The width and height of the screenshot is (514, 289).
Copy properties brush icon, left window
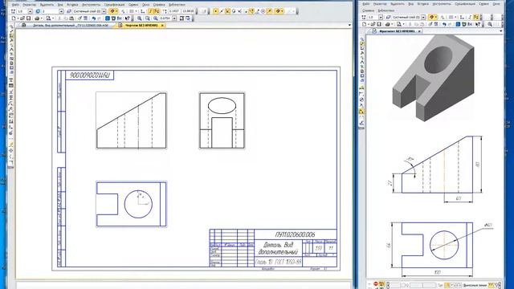click(x=80, y=18)
